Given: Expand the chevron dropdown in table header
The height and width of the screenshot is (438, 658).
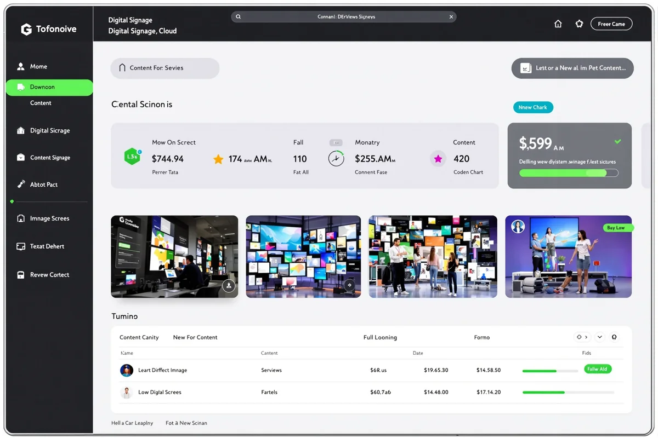Looking at the screenshot, I should 600,337.
